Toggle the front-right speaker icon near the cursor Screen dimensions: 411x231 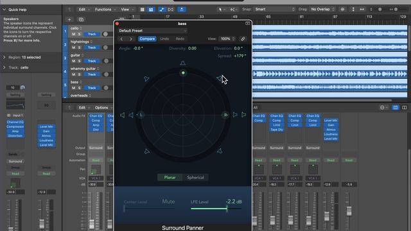[x=220, y=78]
